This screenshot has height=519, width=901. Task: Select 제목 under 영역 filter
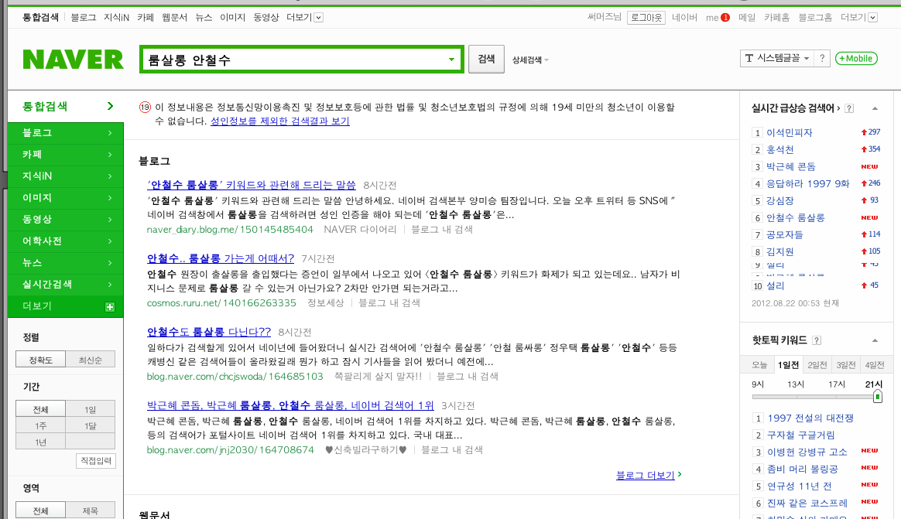pos(91,510)
